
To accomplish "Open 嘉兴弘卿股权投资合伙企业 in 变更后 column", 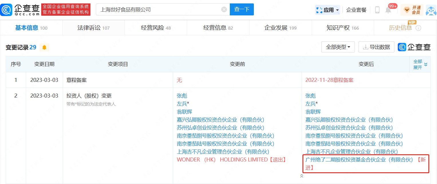I will tap(349, 120).
